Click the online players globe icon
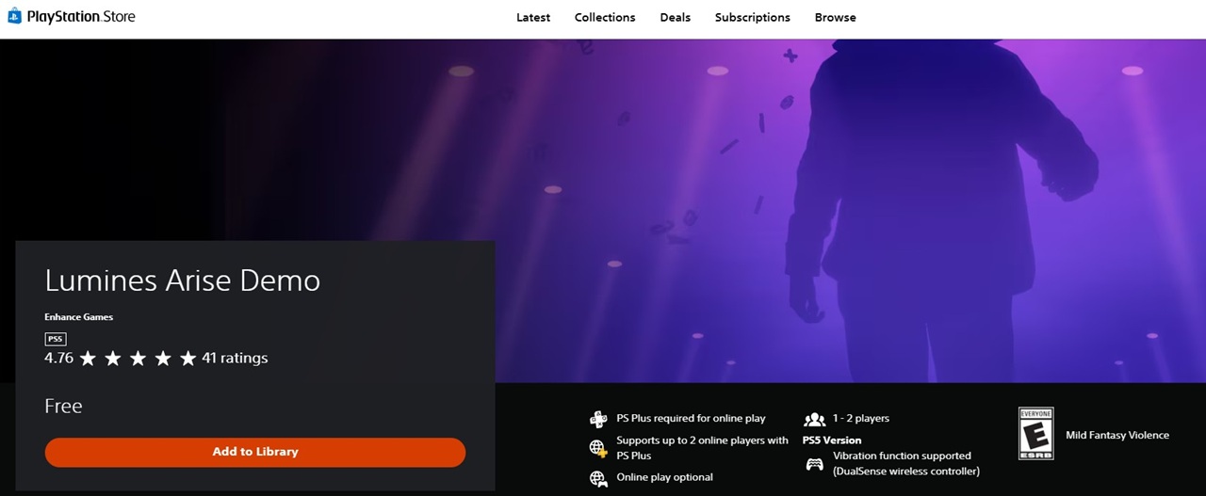1206x496 pixels. click(x=598, y=448)
